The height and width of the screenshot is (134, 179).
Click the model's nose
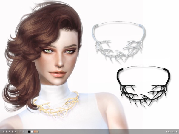tap(61, 63)
